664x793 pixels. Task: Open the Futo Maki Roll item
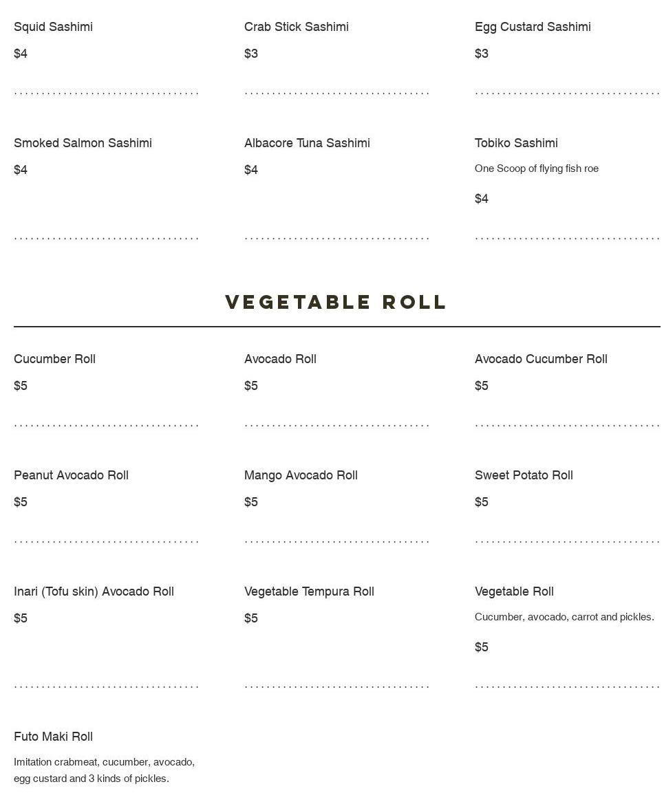pyautogui.click(x=53, y=737)
